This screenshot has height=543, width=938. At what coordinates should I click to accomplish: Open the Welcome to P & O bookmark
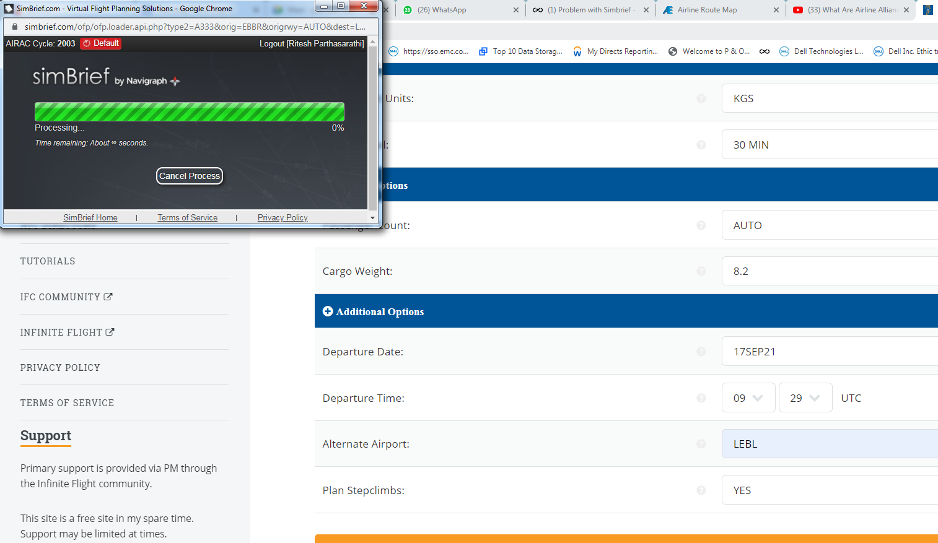[x=709, y=51]
